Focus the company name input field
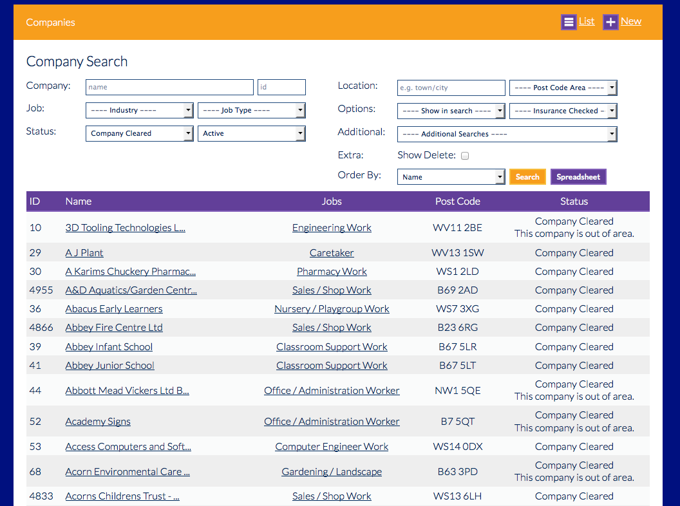 (x=169, y=87)
